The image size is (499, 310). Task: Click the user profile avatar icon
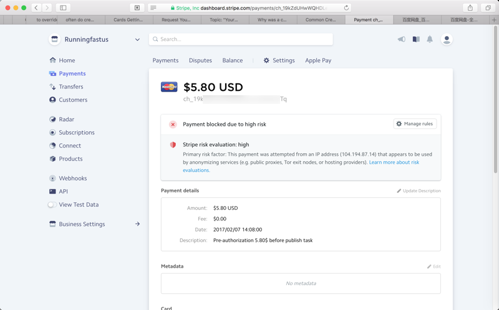pyautogui.click(x=447, y=39)
